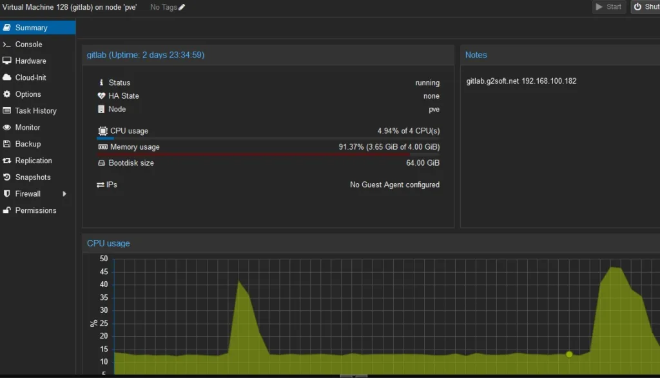The width and height of the screenshot is (660, 378).
Task: Click the Node building icon
Action: point(101,109)
